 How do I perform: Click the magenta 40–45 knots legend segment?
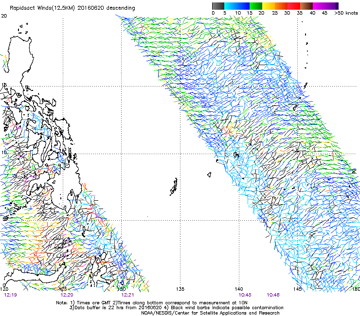click(319, 6)
